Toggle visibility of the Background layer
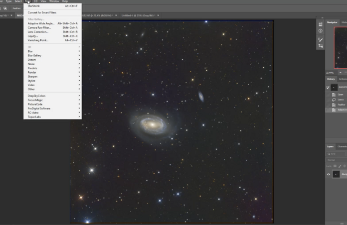The height and width of the screenshot is (225, 347). (329, 174)
